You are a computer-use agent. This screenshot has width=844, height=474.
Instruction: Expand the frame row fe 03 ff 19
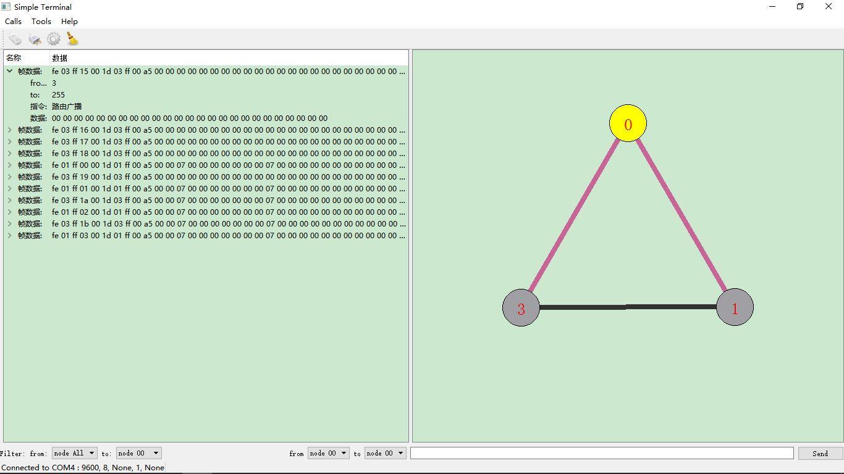click(9, 177)
